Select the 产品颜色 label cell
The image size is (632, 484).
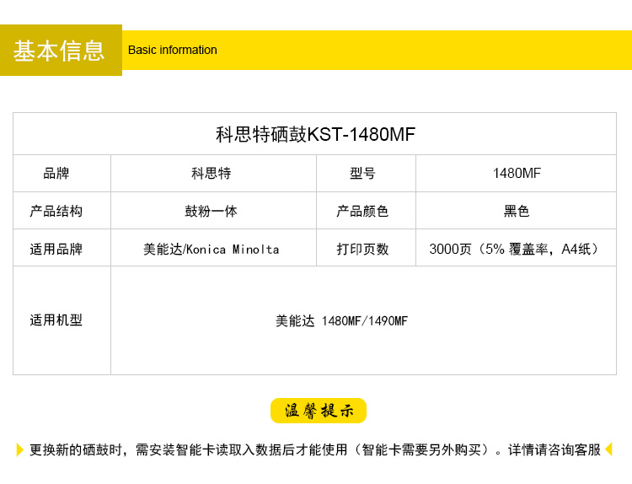pos(363,211)
